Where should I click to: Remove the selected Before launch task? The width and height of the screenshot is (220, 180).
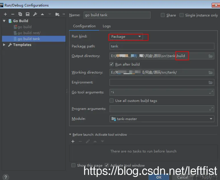click(80, 141)
